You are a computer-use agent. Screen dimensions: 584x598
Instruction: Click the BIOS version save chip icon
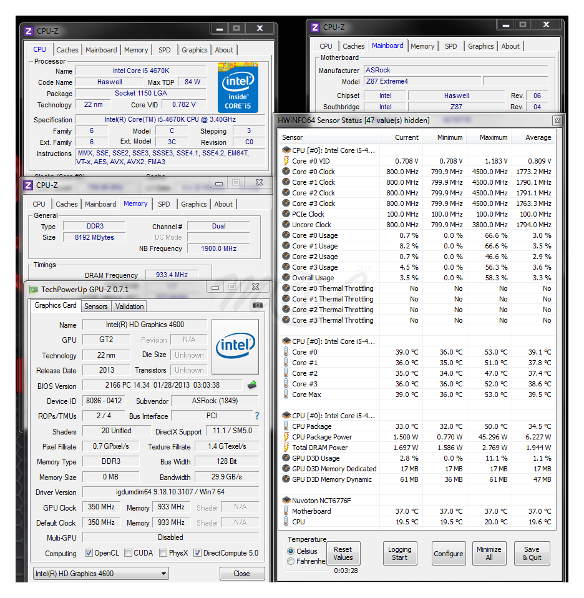click(252, 385)
